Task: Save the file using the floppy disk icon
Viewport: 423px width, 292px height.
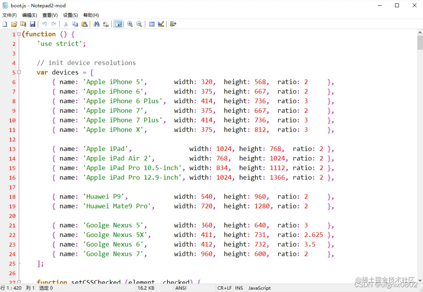Action: 33,24
